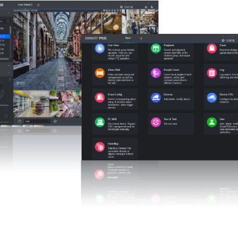Select the New tab in Smart PSS window
This screenshot has height=238, width=238.
tap(128, 38)
